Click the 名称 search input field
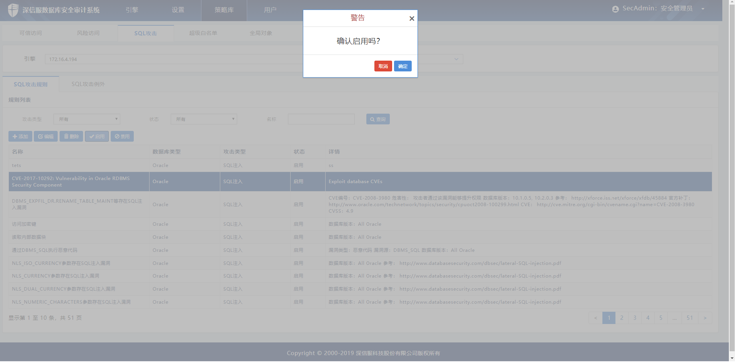735x362 pixels. (x=321, y=119)
